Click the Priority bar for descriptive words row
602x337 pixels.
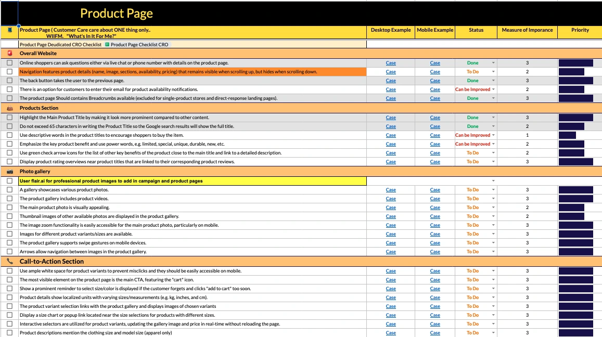pos(567,135)
